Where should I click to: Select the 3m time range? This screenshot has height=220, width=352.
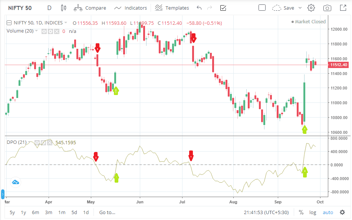[x=49, y=212]
